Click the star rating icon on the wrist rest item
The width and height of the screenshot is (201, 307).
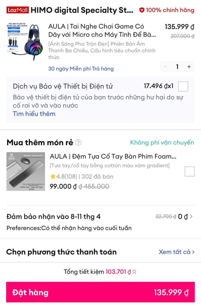[x=53, y=177]
